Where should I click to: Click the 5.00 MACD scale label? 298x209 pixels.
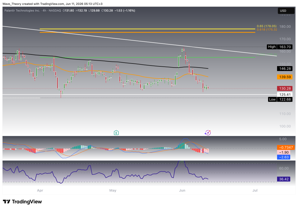point(283,139)
